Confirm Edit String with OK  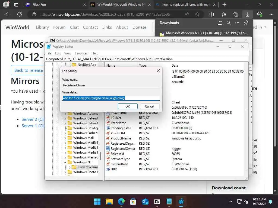click(x=128, y=106)
